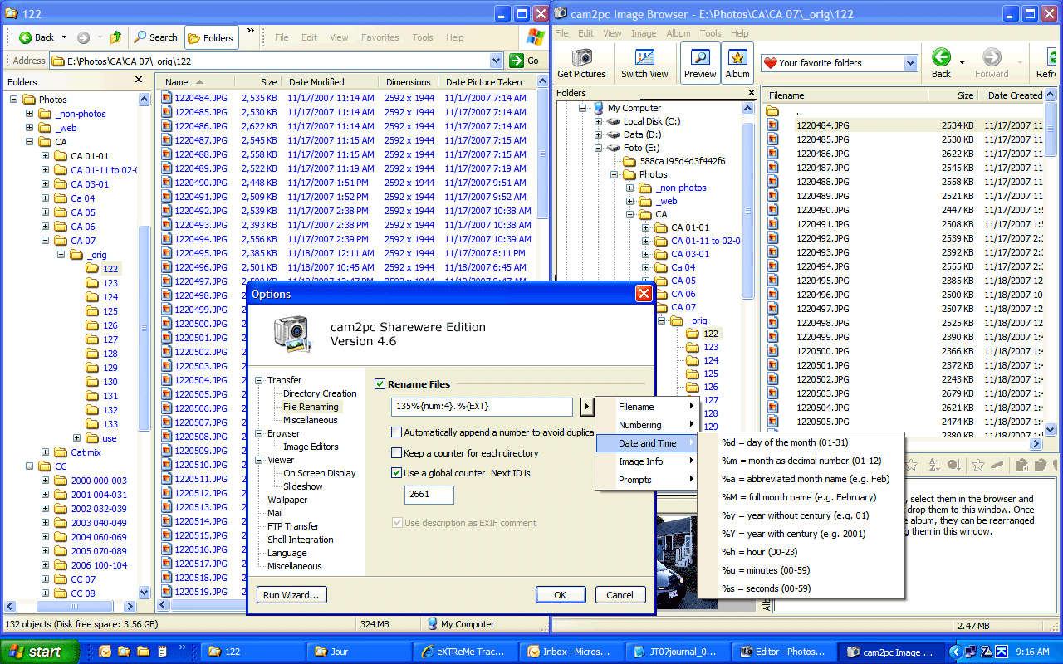Select 1220490.JPG in cam2pc file list
Screen dimensions: 1063x664
823,210
